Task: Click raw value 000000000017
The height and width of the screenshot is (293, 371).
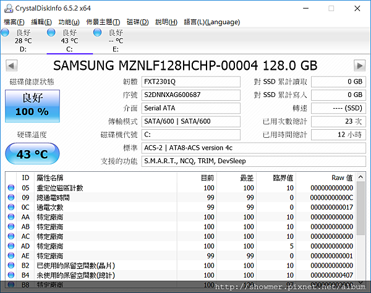Action: pos(331,207)
